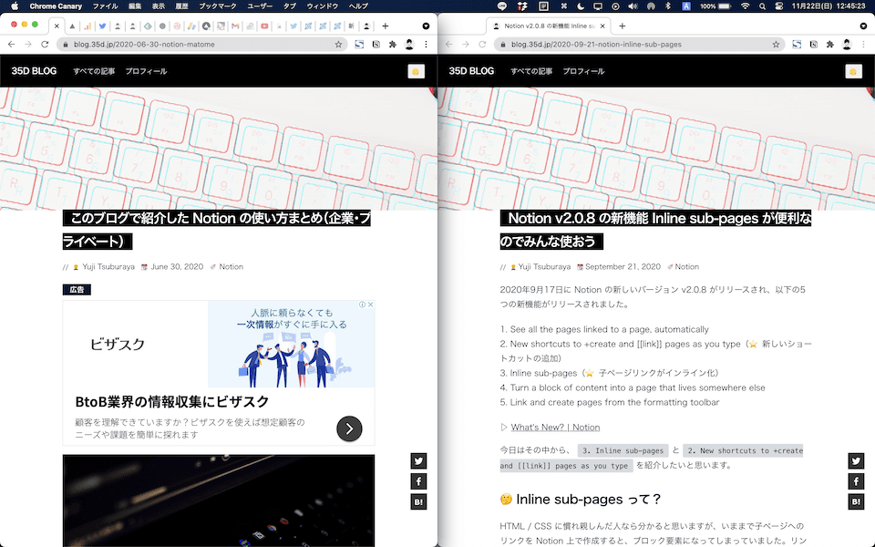
Task: Open the Extensions puzzle icon in left window
Action: pos(392,44)
